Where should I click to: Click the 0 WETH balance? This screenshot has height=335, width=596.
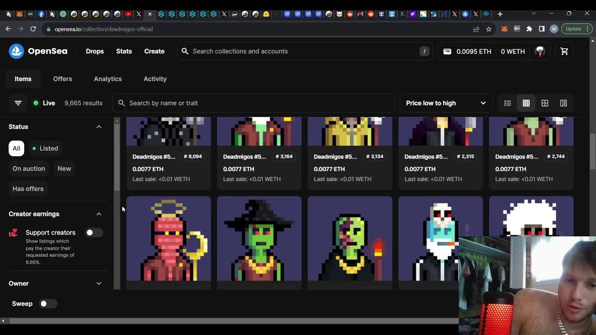pyautogui.click(x=513, y=51)
